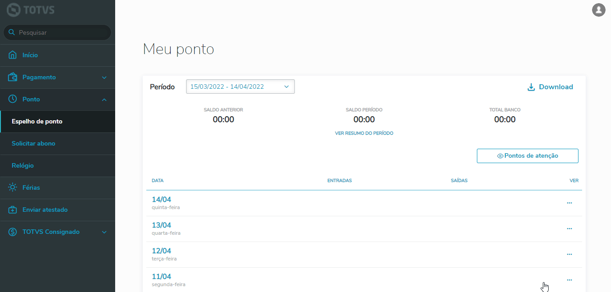Open Ver resumo do período link
This screenshot has height=292, width=611.
click(364, 133)
